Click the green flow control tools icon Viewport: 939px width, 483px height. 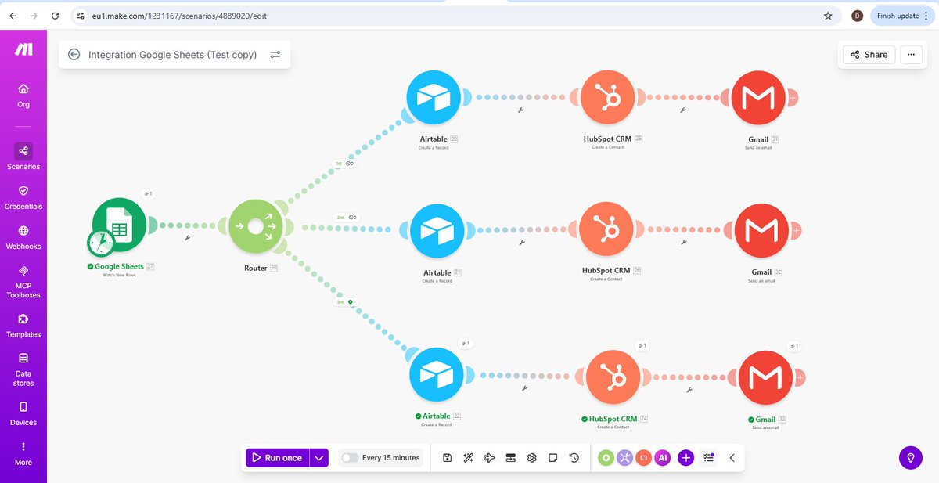[606, 458]
